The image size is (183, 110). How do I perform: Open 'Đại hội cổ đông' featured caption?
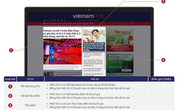click(94, 47)
